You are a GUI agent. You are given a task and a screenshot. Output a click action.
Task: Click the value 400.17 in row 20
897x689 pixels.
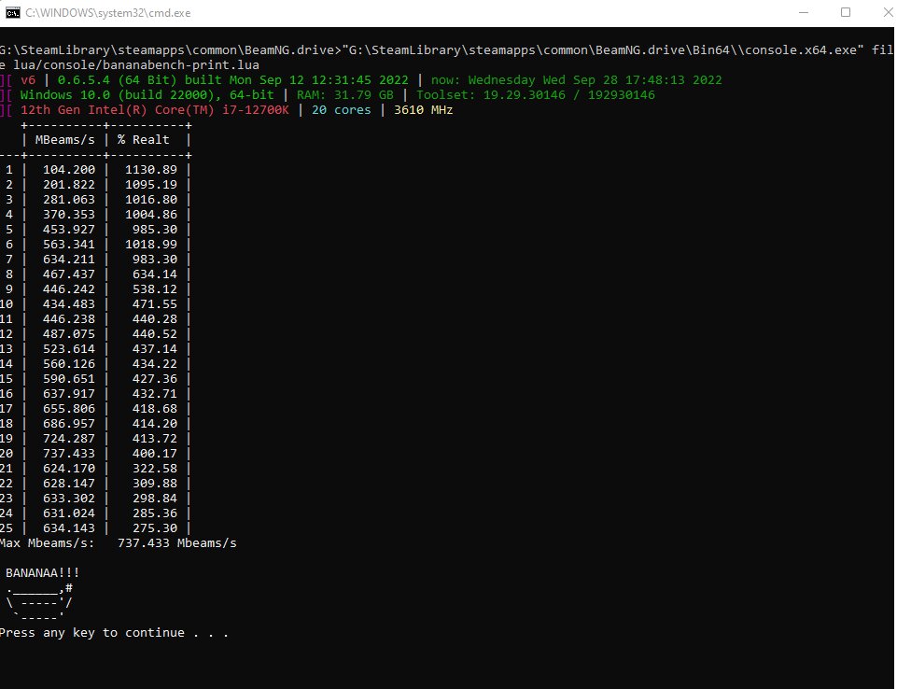[x=155, y=453]
